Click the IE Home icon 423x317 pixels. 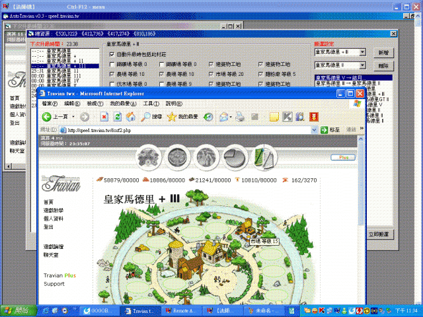131,116
